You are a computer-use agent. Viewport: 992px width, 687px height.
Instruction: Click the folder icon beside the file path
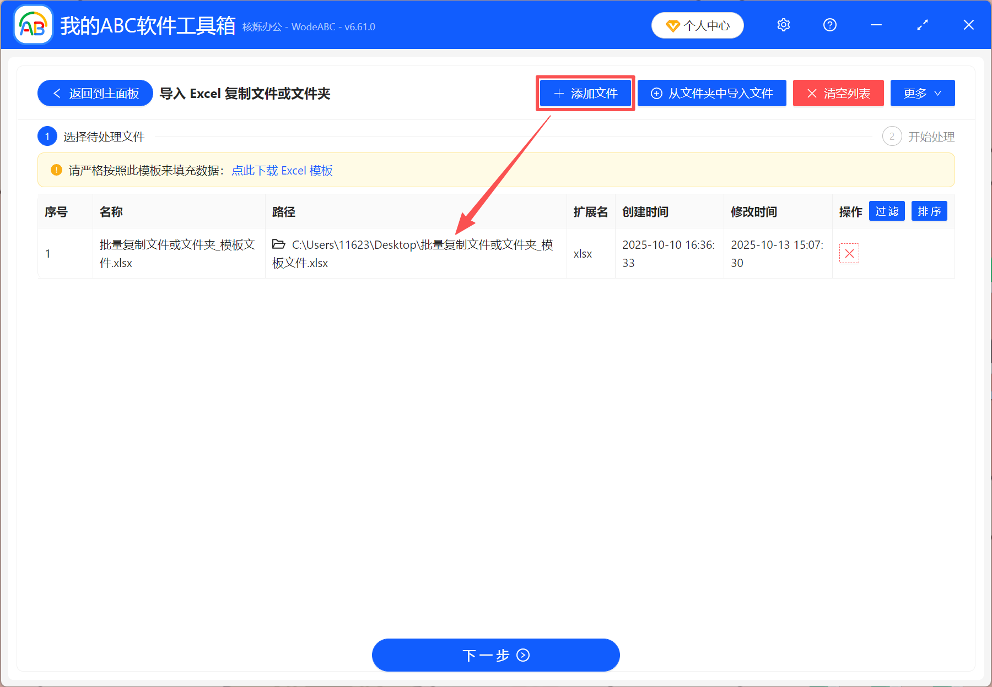point(278,244)
